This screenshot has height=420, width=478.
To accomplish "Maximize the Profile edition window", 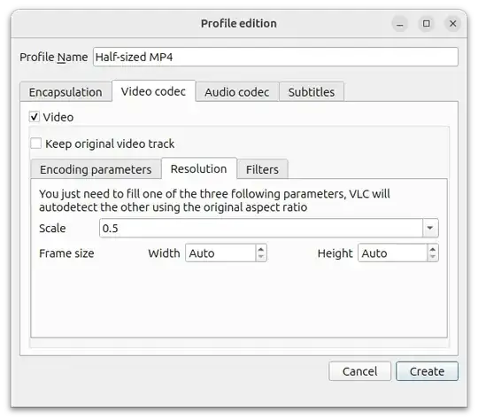I will (426, 24).
